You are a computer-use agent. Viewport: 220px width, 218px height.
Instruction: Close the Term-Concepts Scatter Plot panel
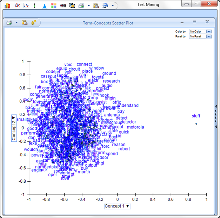point(207,22)
